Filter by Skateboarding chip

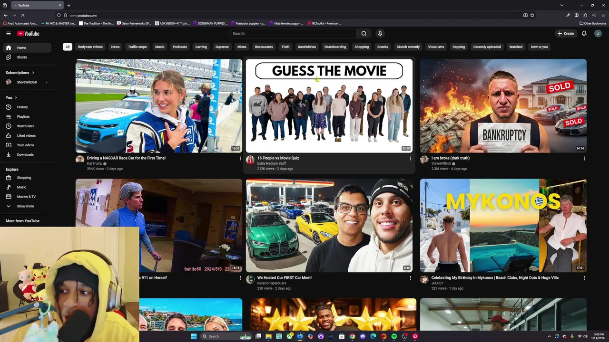[x=335, y=47]
